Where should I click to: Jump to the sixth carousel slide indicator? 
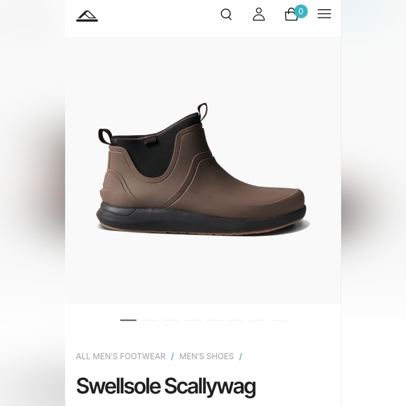tap(236, 321)
